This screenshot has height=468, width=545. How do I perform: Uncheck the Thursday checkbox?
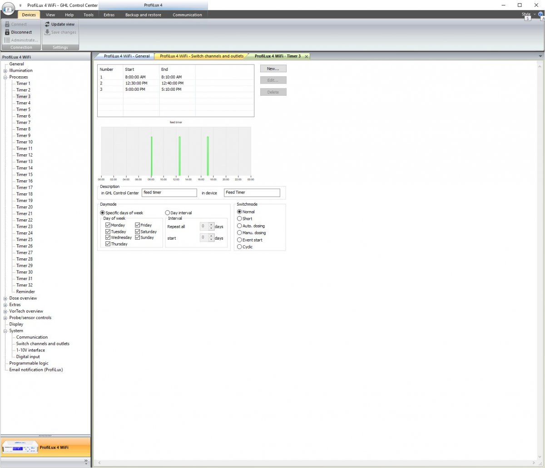[108, 244]
